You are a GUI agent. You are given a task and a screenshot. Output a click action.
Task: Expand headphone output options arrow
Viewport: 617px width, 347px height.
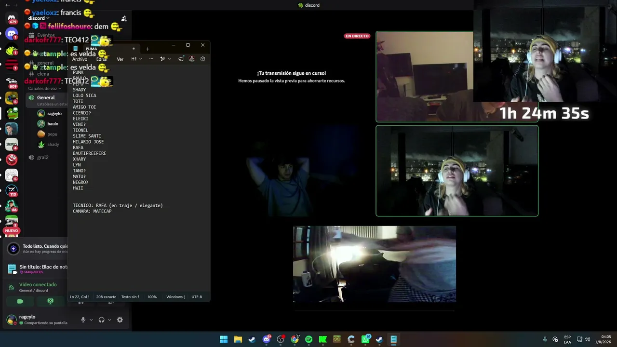[109, 320]
